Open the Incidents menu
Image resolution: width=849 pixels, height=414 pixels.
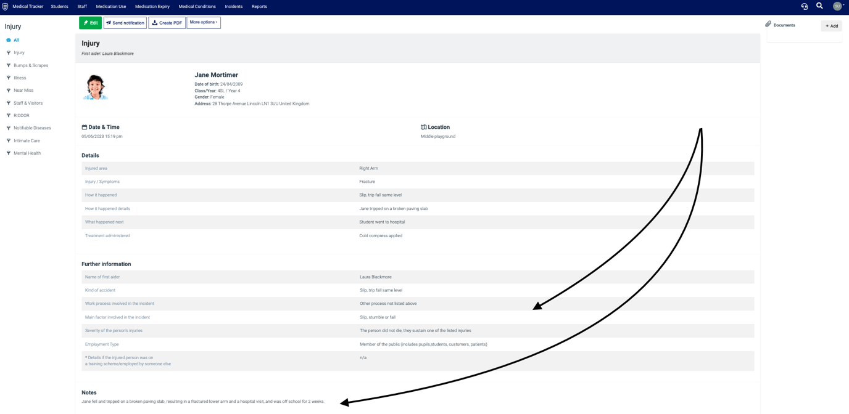(233, 6)
